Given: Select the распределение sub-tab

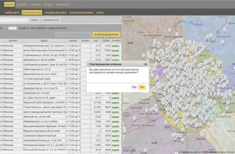Looking at the screenshot, I should [x=32, y=13].
